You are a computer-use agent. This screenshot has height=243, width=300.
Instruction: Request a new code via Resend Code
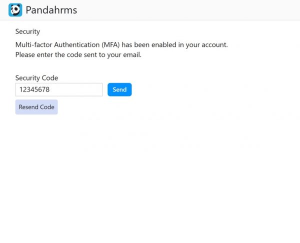[36, 107]
